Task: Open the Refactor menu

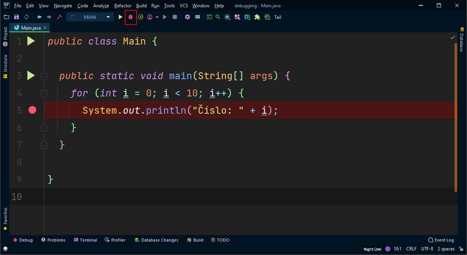Action: pyautogui.click(x=122, y=5)
